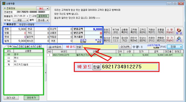
Task: Open the 영수증 output dropdown
Action: (43, 20)
